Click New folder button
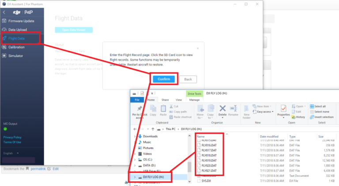 (x=246, y=112)
